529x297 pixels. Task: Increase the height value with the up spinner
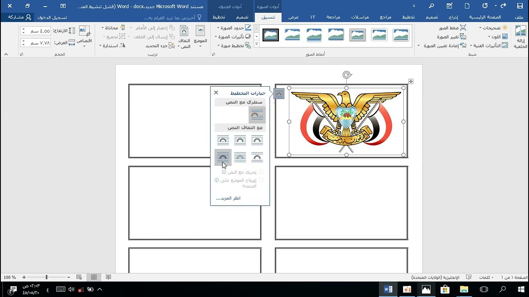click(x=23, y=29)
